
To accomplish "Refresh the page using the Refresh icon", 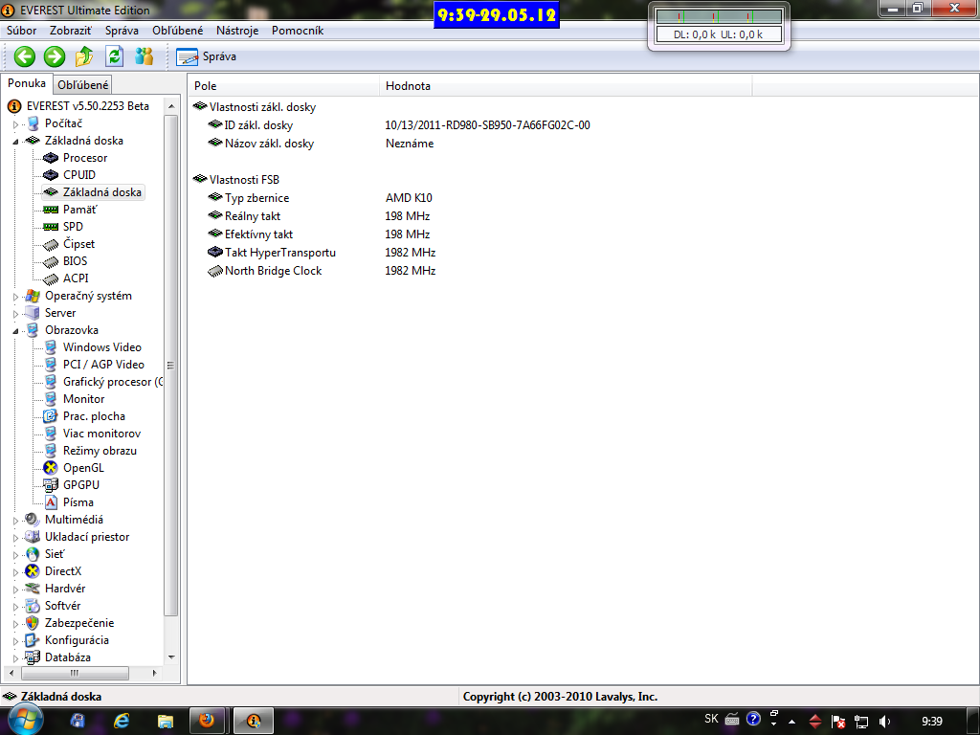I will click(x=115, y=56).
